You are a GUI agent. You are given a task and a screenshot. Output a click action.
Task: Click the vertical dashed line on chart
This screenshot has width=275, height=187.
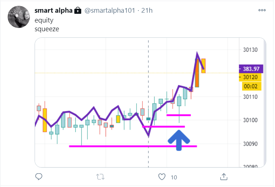[148, 91]
